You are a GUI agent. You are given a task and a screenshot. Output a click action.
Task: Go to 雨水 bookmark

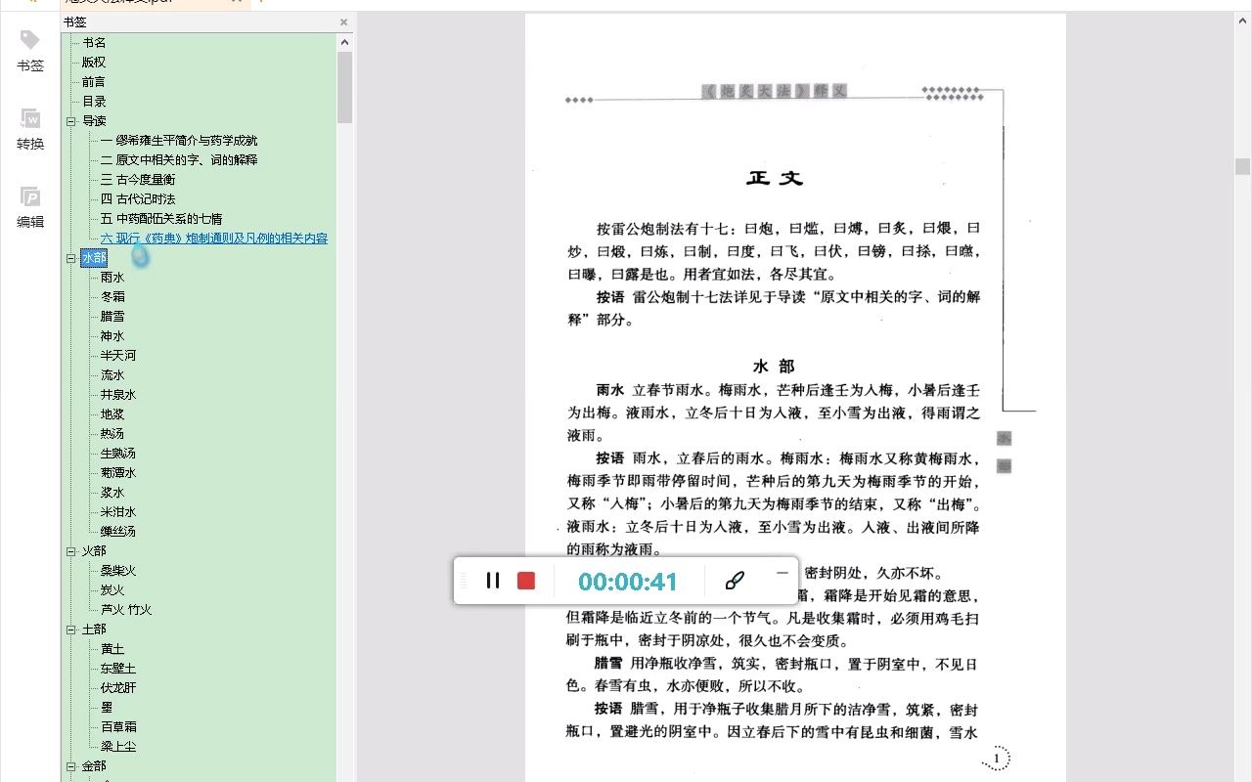pos(112,277)
